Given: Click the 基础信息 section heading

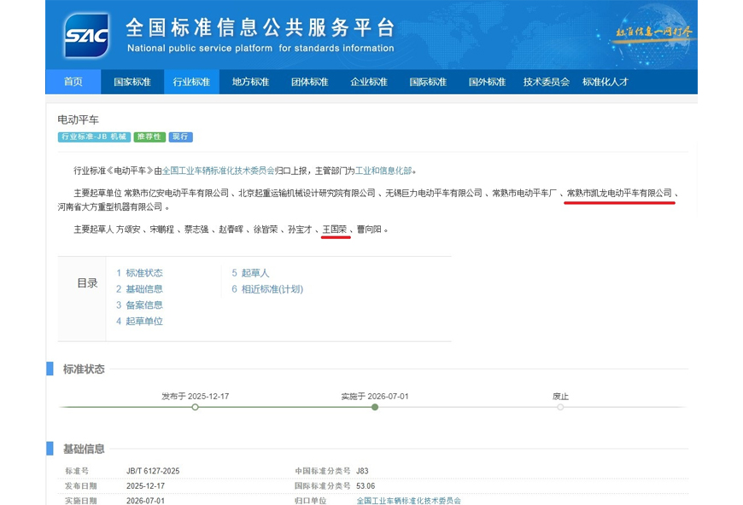Looking at the screenshot, I should tap(84, 449).
